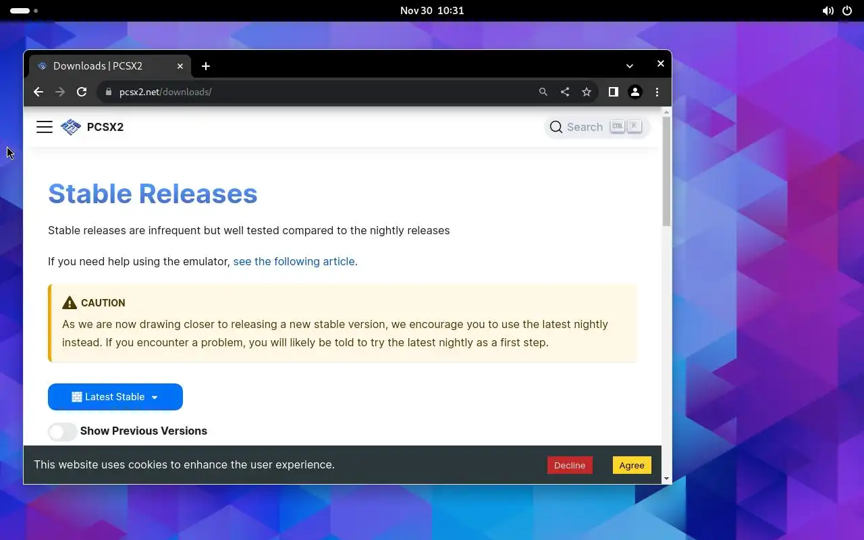Expand the Latest Stable download dropdown

tap(115, 397)
